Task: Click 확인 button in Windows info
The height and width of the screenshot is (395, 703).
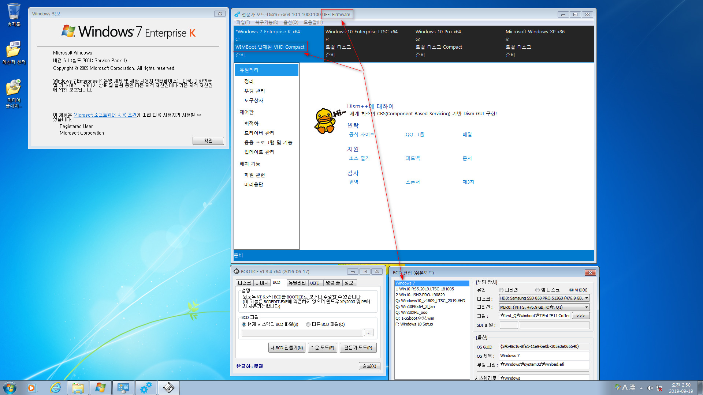Action: pos(208,140)
